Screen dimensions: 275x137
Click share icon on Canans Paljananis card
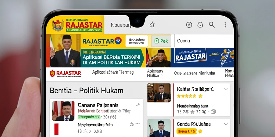138,105
